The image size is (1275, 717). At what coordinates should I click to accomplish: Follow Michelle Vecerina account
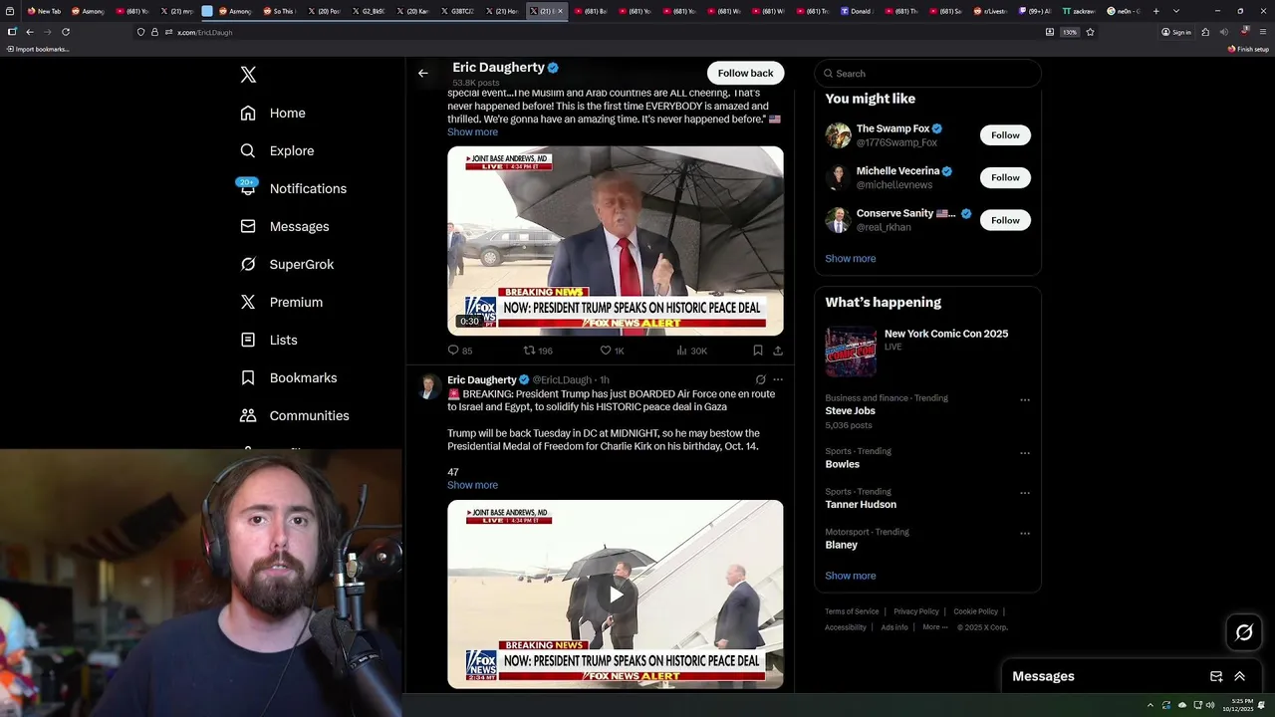coord(1005,177)
